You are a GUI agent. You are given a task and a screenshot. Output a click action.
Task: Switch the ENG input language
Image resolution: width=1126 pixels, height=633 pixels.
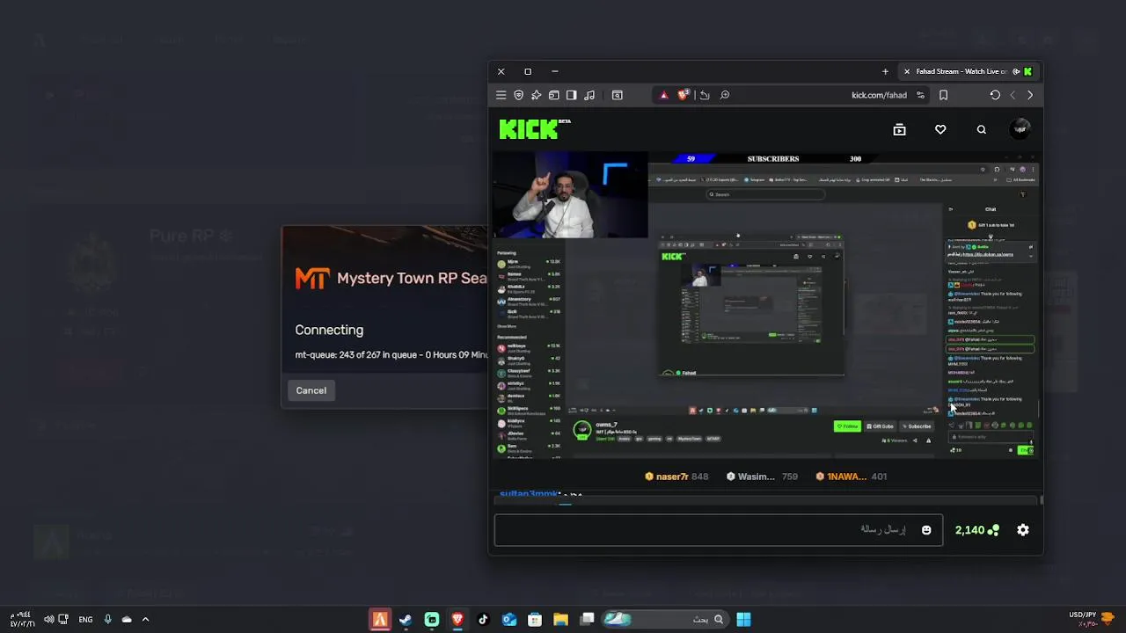[x=85, y=619]
